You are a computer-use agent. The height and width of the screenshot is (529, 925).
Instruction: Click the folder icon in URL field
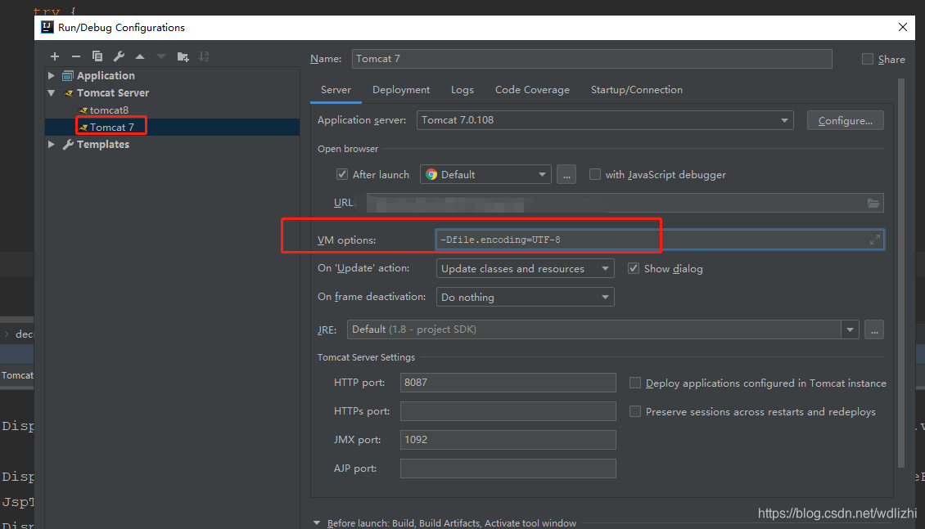click(x=873, y=203)
